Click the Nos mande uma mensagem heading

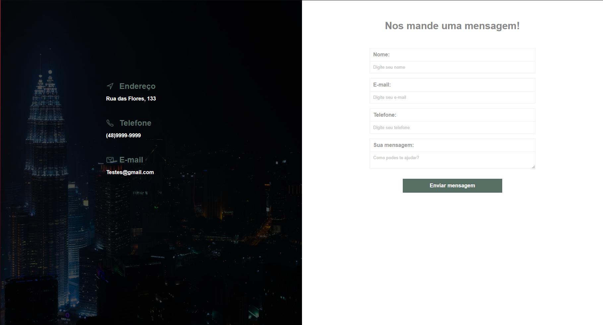pyautogui.click(x=452, y=26)
